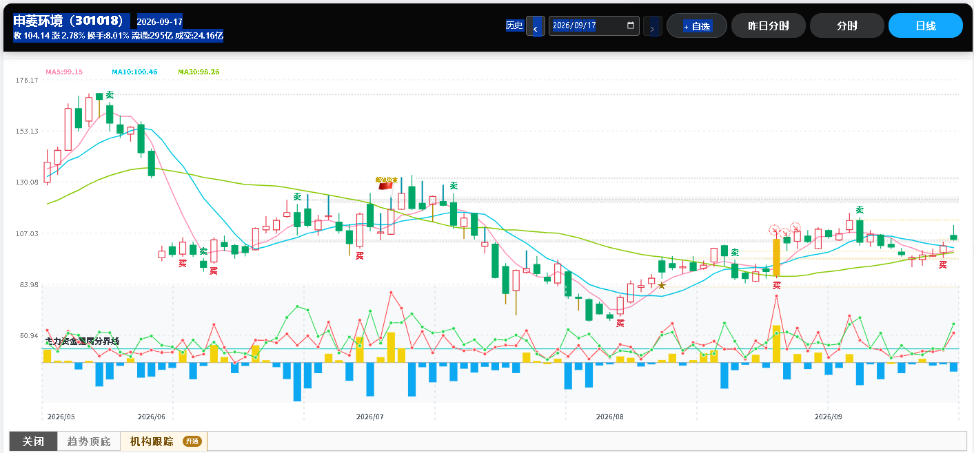Click the header stats line starting 收 104.14
This screenshot has height=453, width=974.
(118, 35)
